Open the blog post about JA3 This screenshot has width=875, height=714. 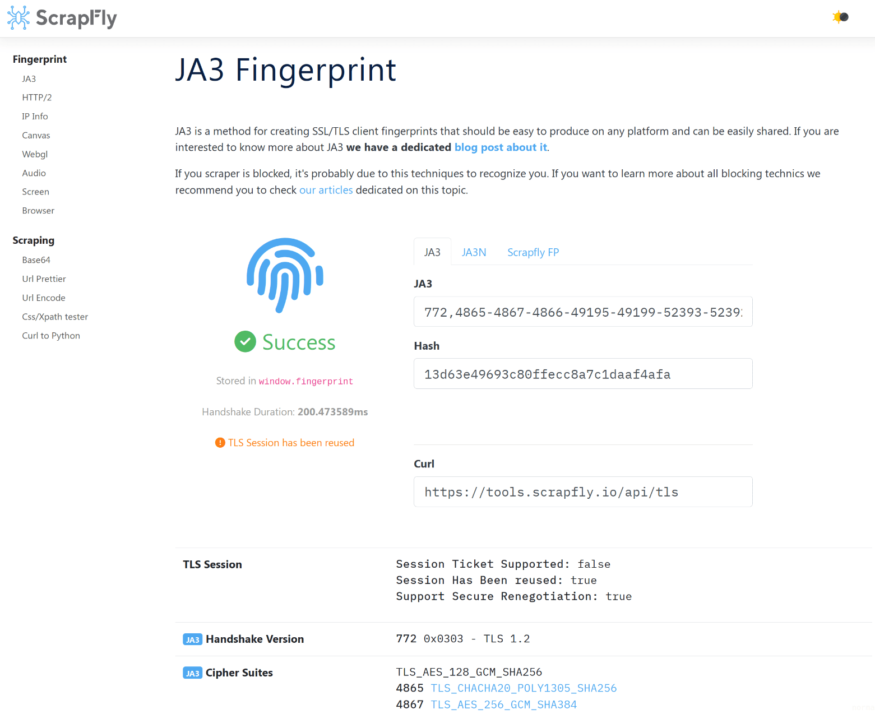500,147
